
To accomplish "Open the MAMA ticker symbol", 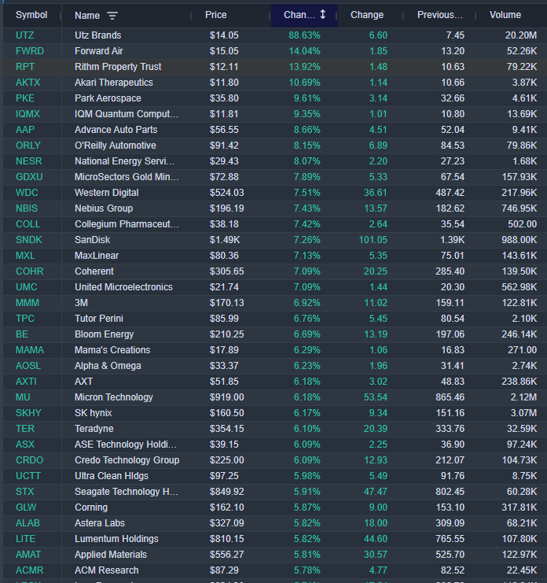I will tap(30, 350).
